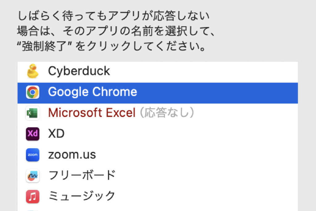Screen dimensions: 316x211
Task: Click the green Microsoft Excel icon
Action: pyautogui.click(x=32, y=113)
